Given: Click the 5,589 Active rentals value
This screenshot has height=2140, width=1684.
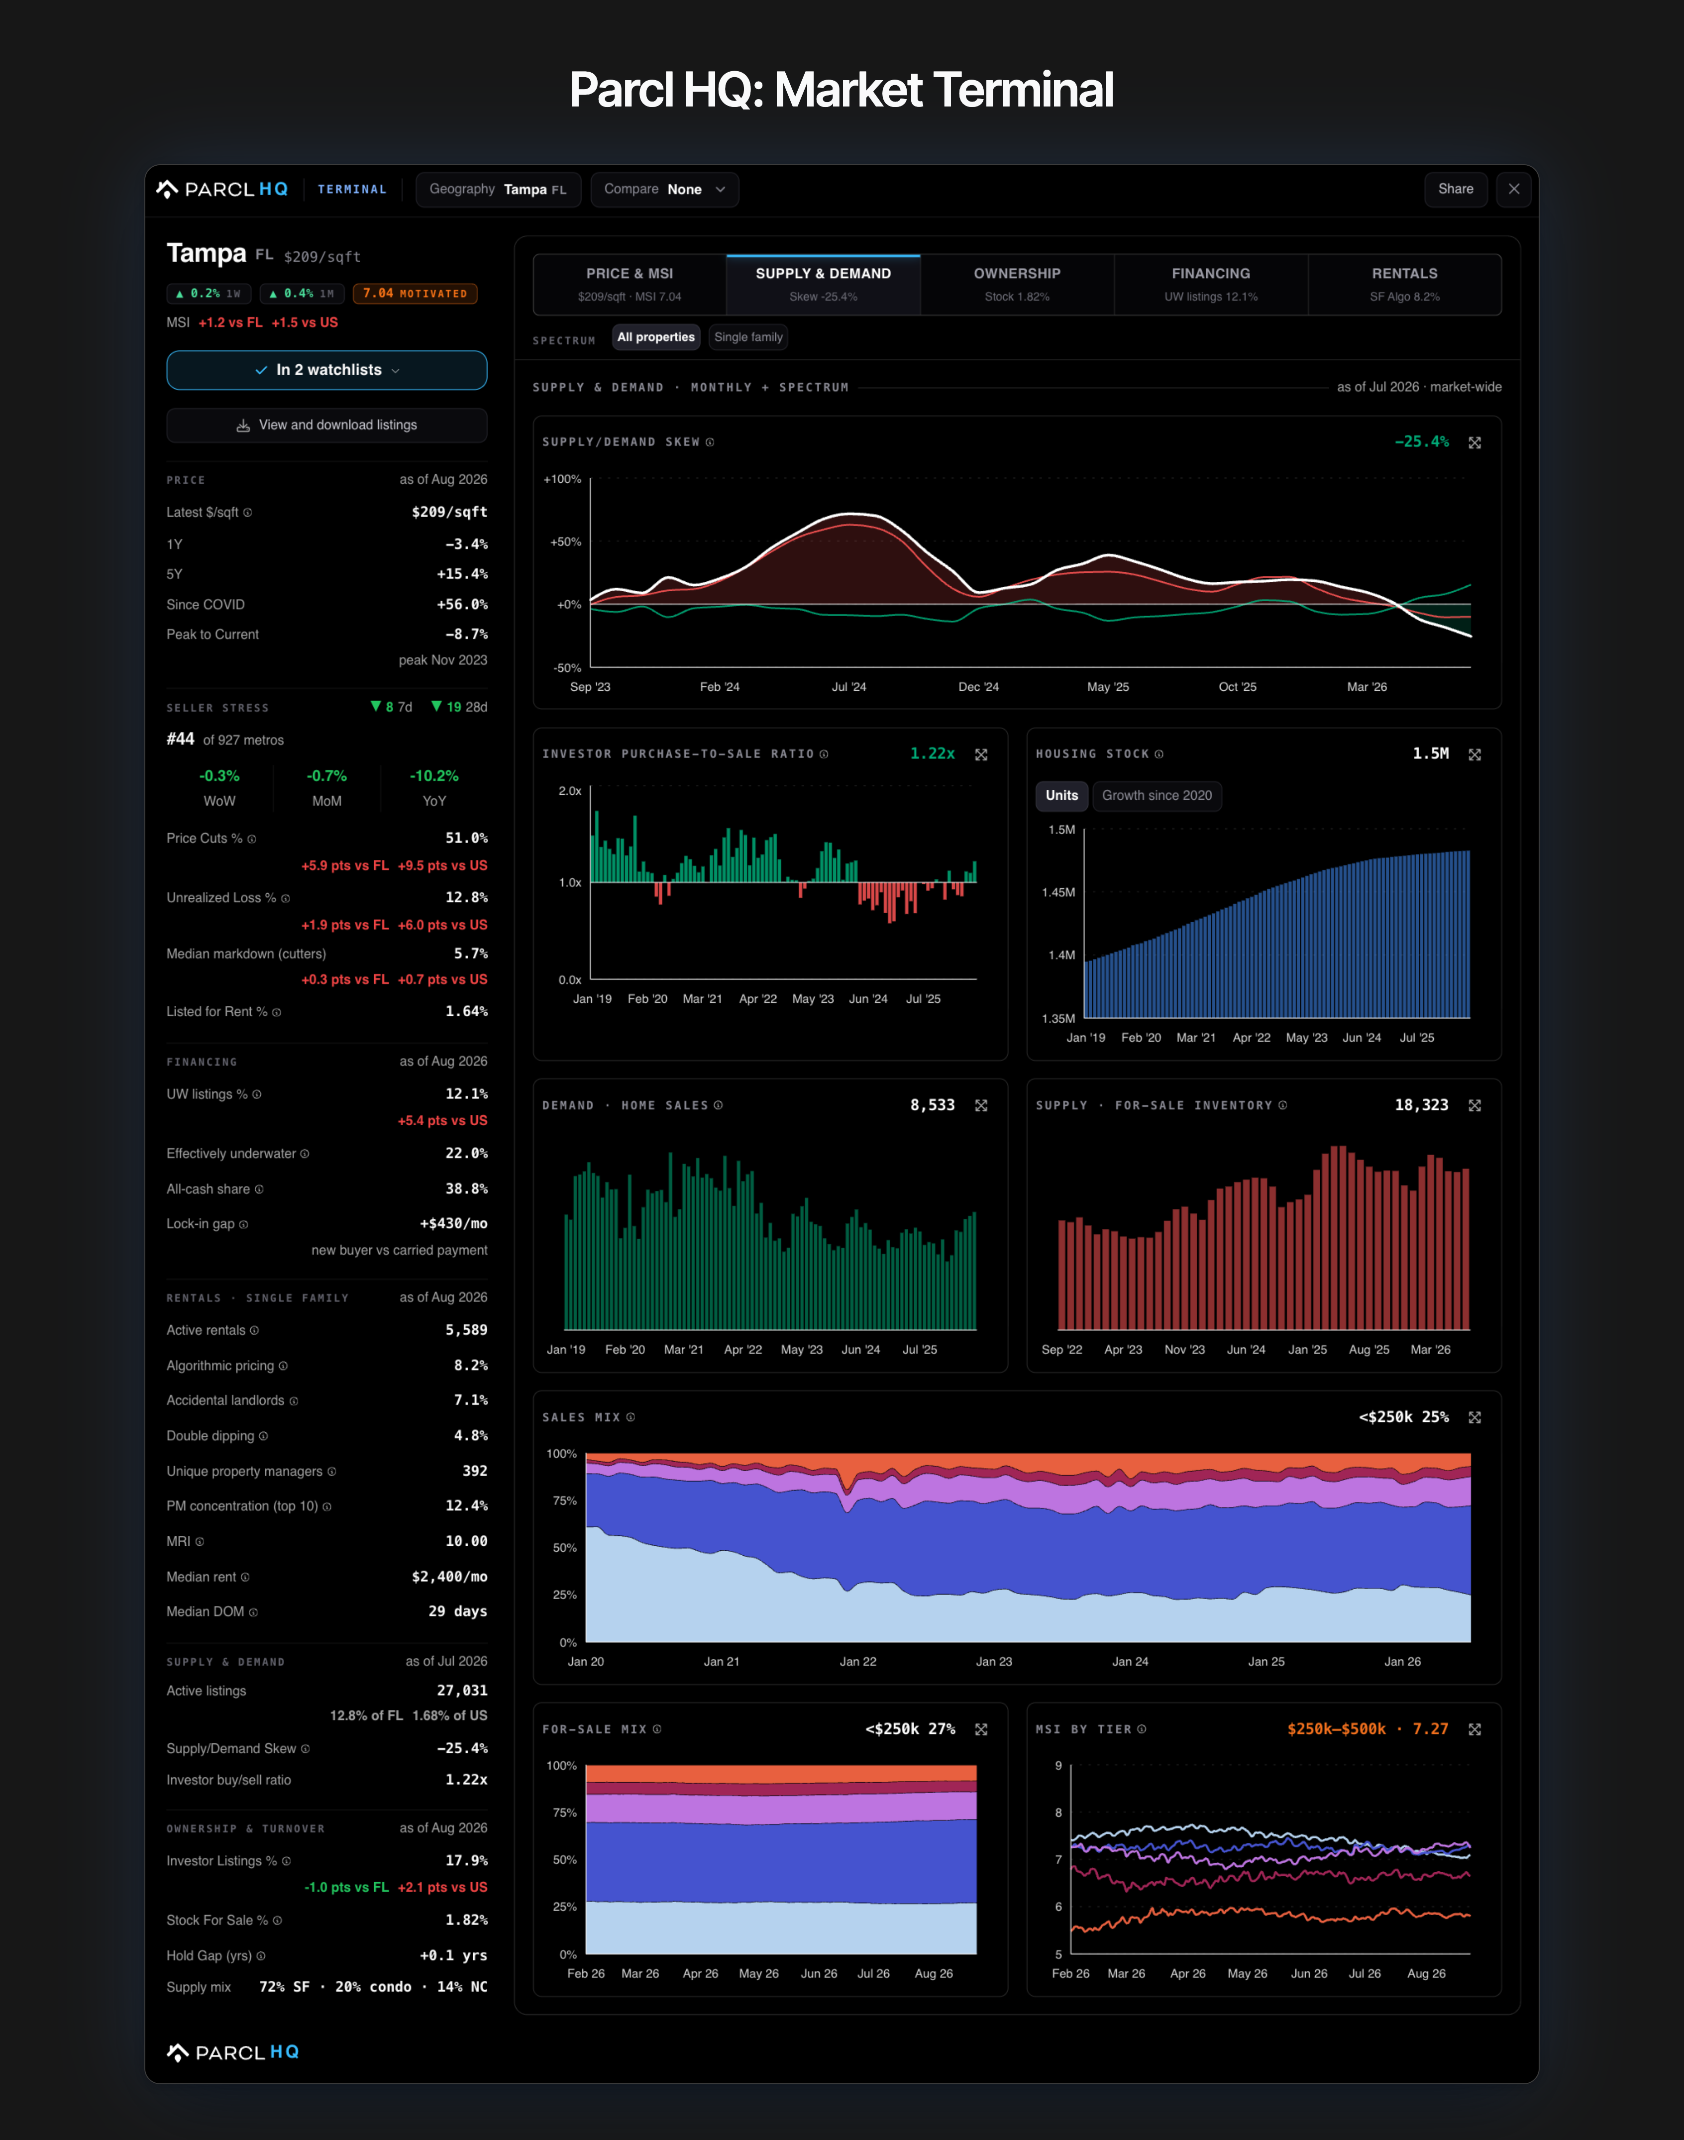Looking at the screenshot, I should tap(466, 1330).
